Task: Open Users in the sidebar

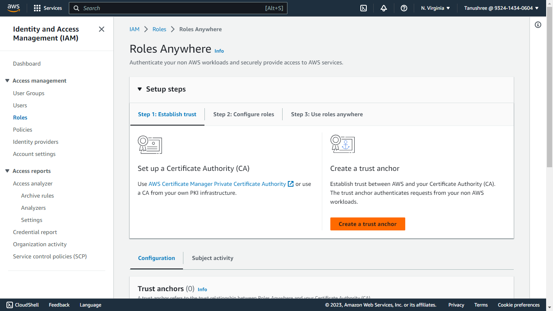Action: point(20,105)
